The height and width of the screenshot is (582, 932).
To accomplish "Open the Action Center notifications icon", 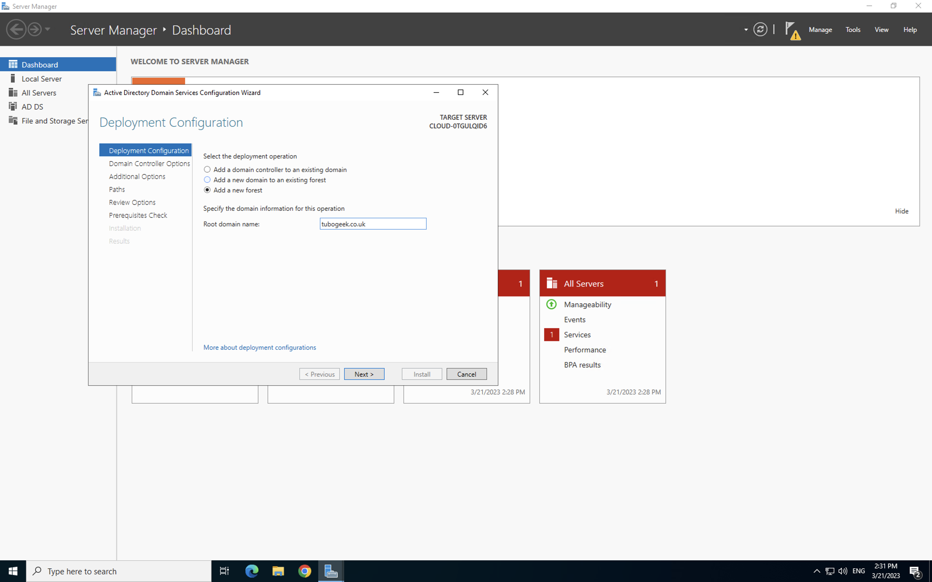I will (915, 571).
